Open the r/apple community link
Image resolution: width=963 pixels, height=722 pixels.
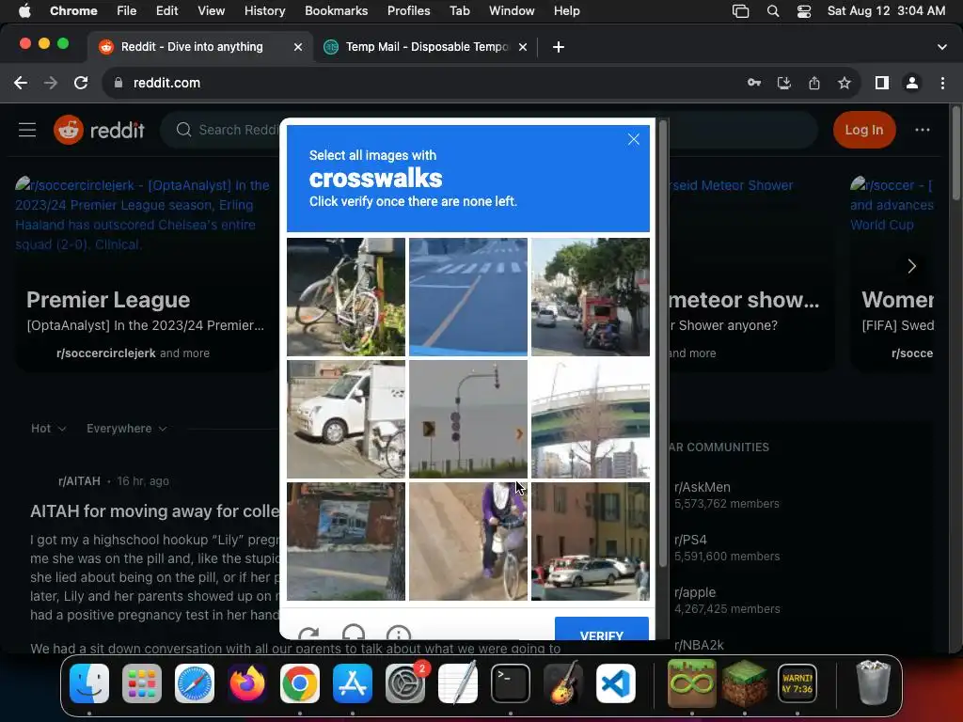(695, 592)
